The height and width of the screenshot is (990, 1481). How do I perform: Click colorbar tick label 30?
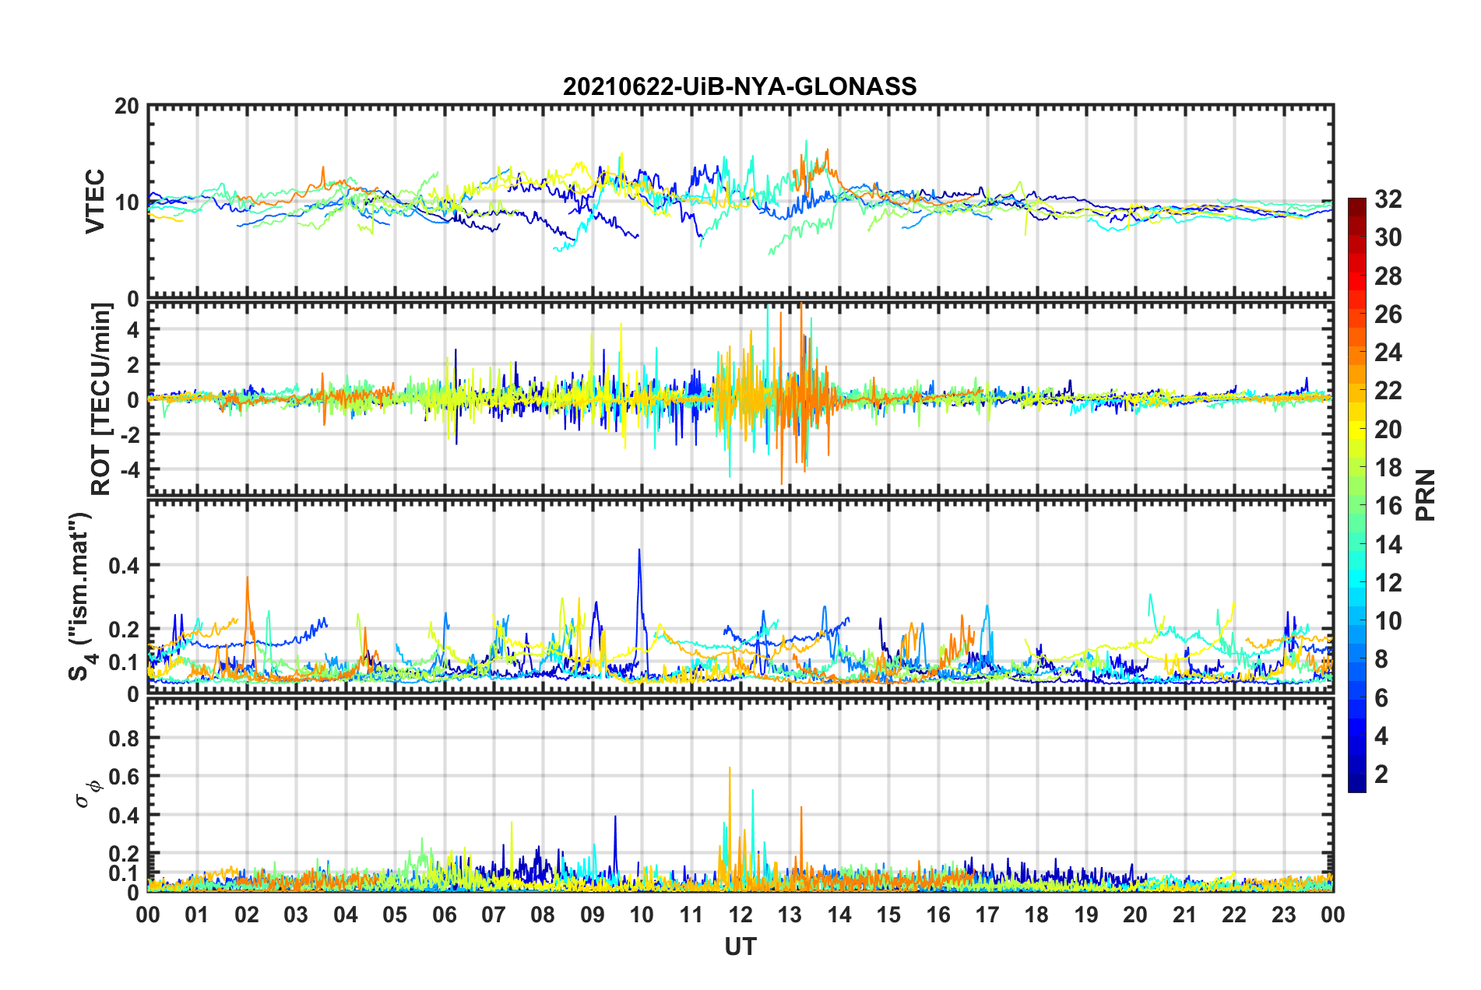(x=1388, y=237)
